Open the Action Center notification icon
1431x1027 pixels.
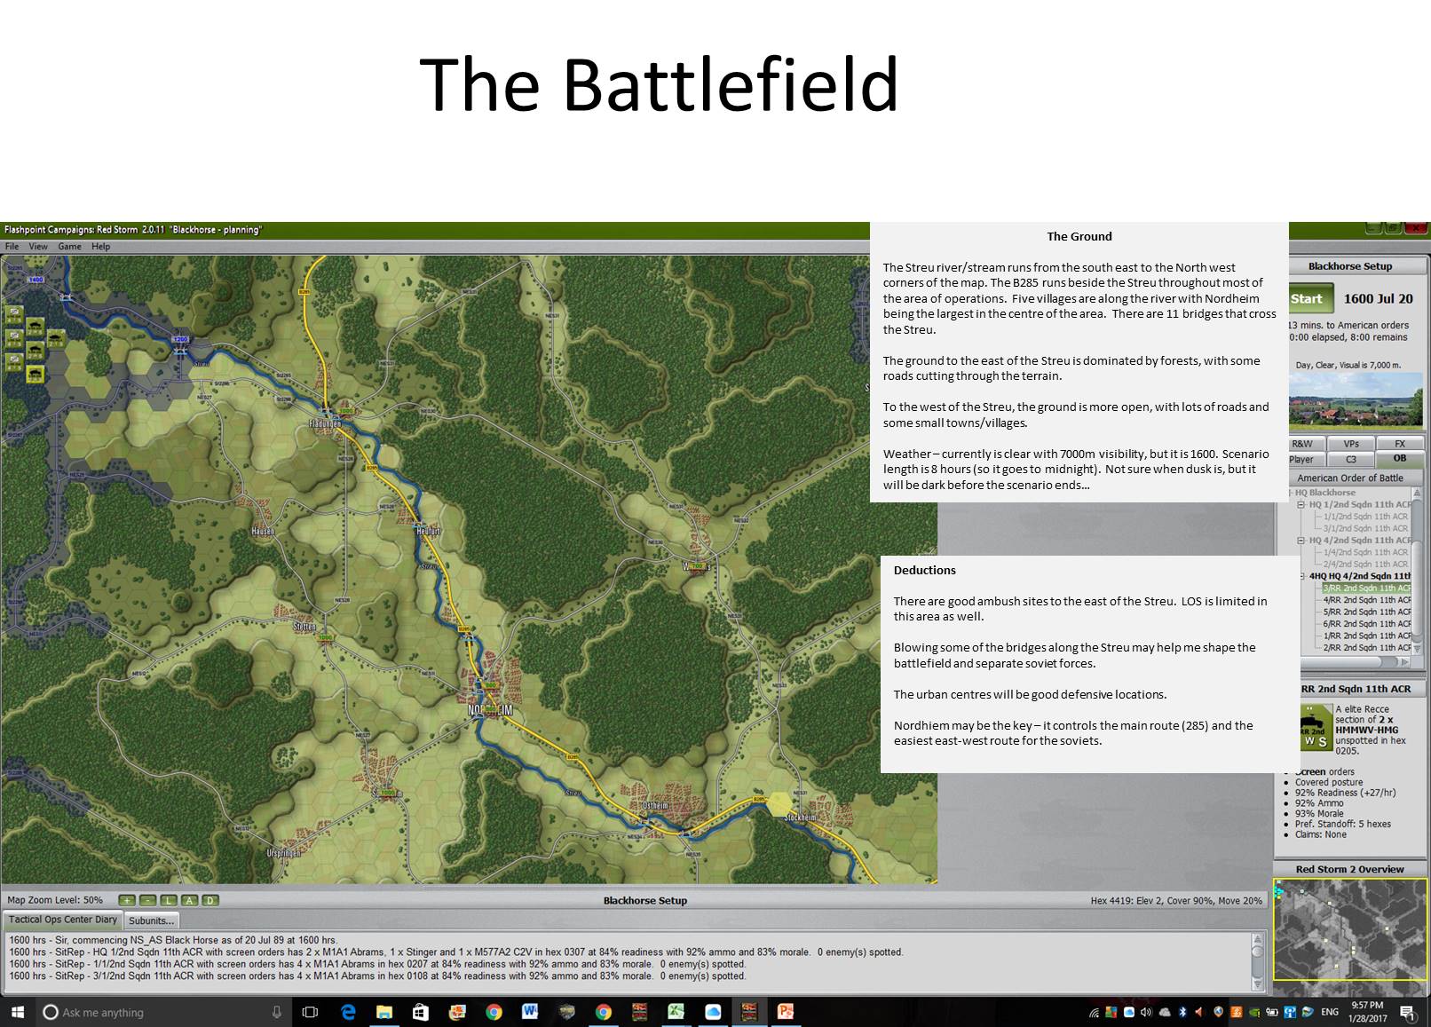[1407, 1012]
